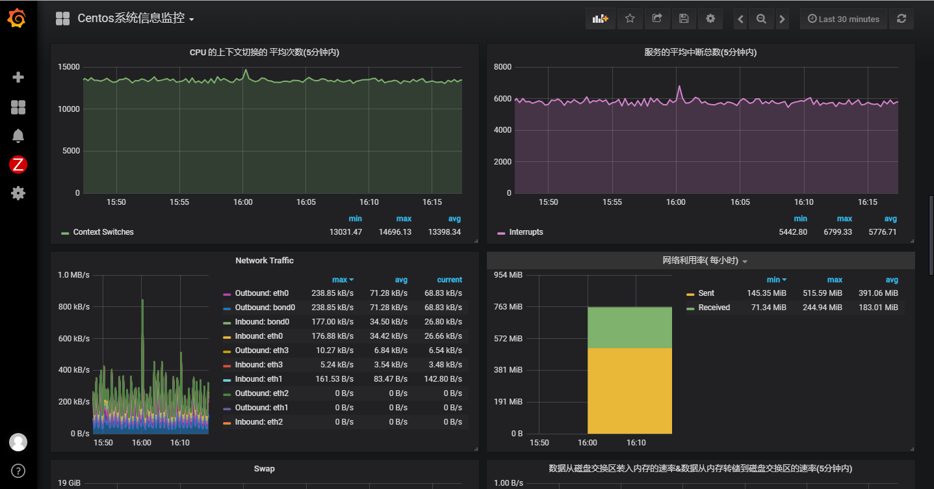Open the Configuration gear in sidebar
934x489 pixels.
(18, 193)
